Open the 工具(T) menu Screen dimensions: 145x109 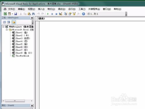82,9
